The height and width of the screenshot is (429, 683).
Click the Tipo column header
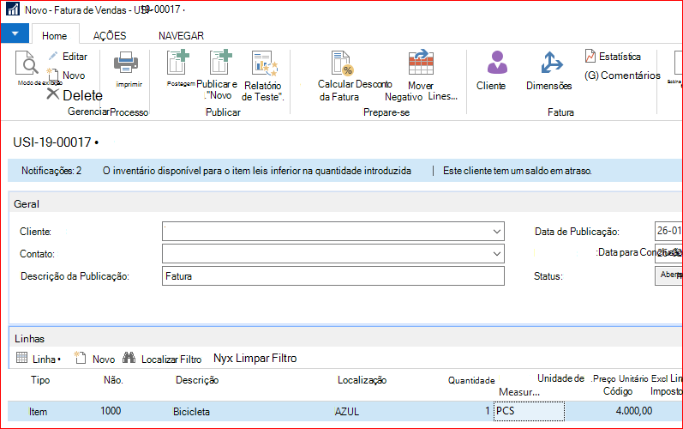40,380
